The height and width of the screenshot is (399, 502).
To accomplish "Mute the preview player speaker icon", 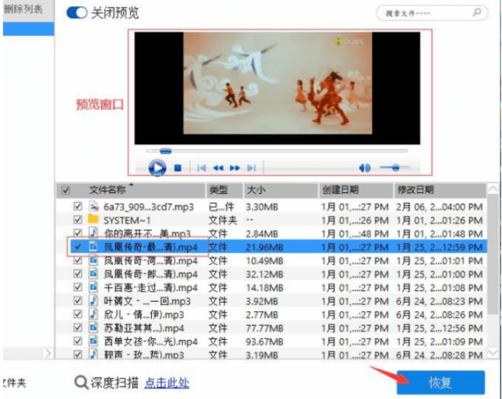I will [x=364, y=167].
